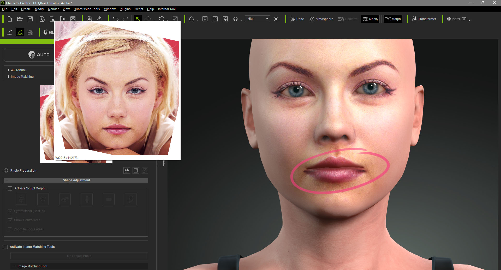Enable Activate Sculpt Morph checkbox
Viewport: 501px width, 270px height.
(x=10, y=188)
